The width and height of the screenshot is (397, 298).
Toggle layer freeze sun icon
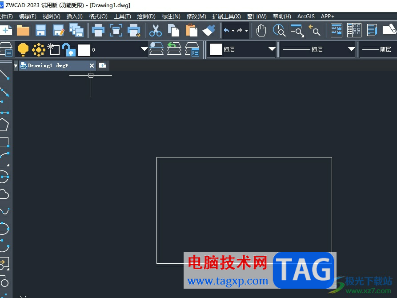point(39,49)
